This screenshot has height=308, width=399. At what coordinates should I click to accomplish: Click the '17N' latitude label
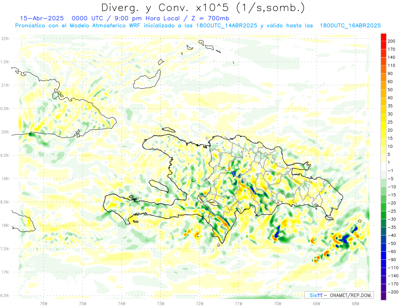pyautogui.click(x=5, y=272)
